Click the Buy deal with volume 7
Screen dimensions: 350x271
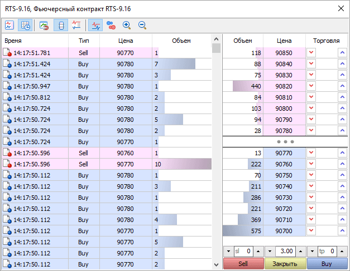pyautogui.click(x=107, y=64)
